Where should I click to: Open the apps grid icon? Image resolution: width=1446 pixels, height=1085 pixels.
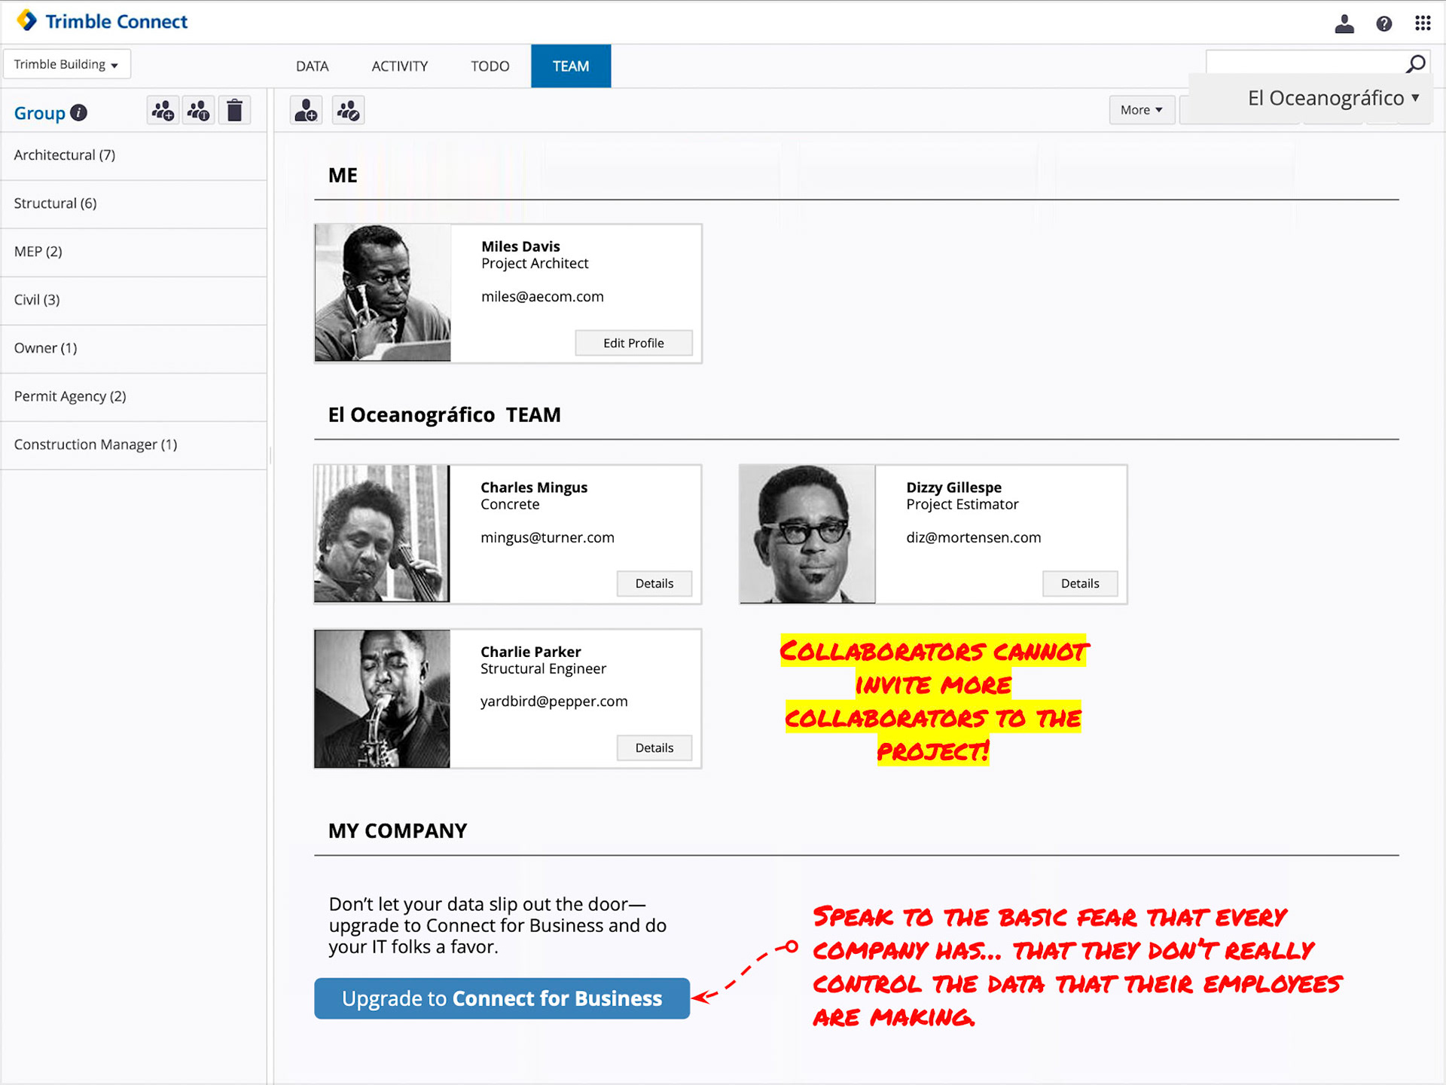pos(1422,23)
